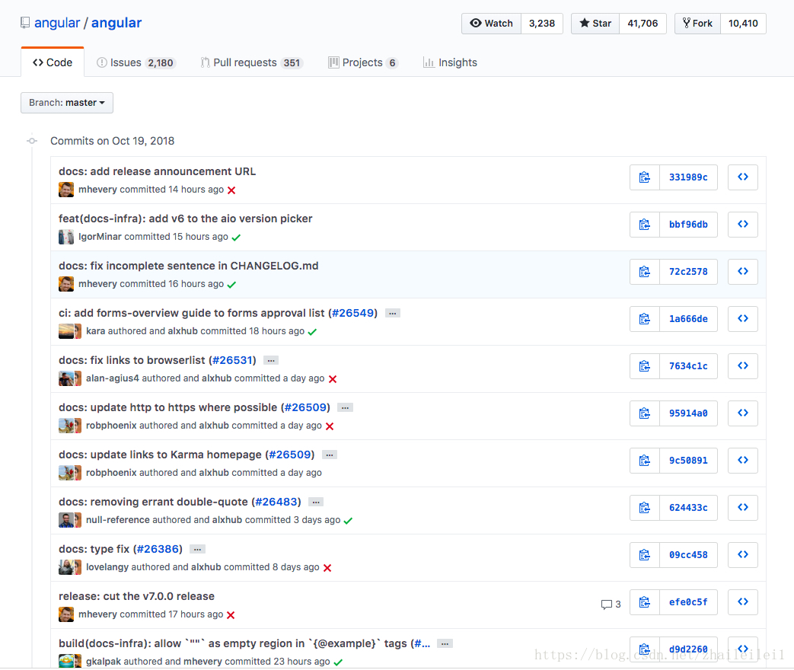794x670 pixels.
Task: Click mhevery avatar on release announcement commit
Action: [x=66, y=190]
